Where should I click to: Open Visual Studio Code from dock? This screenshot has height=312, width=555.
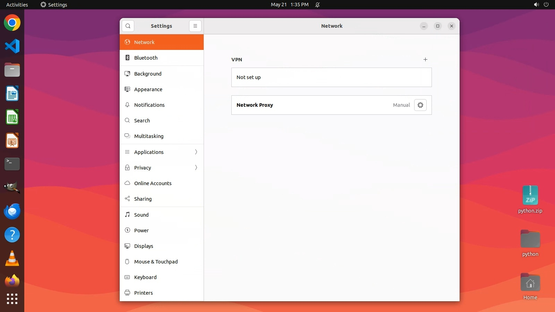click(12, 46)
